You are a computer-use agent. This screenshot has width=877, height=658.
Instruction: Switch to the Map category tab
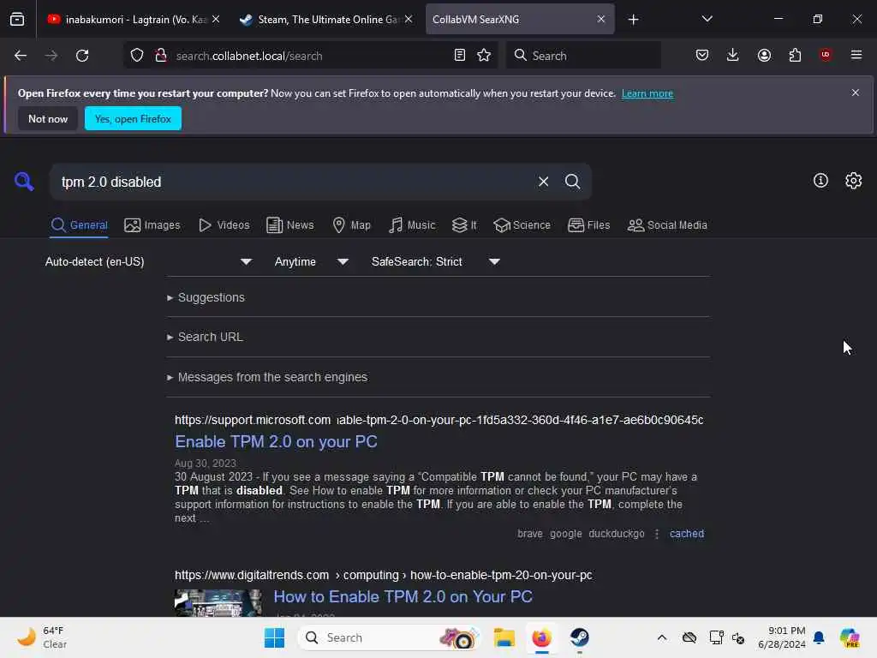[x=351, y=225]
